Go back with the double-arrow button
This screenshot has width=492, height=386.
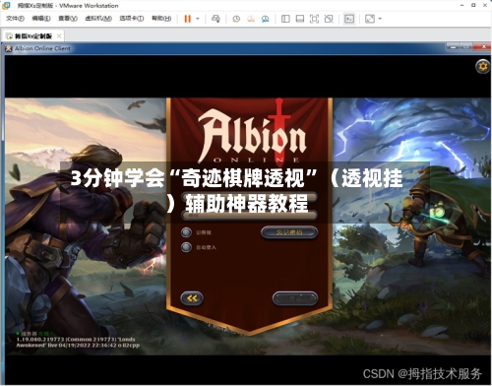pyautogui.click(x=192, y=298)
